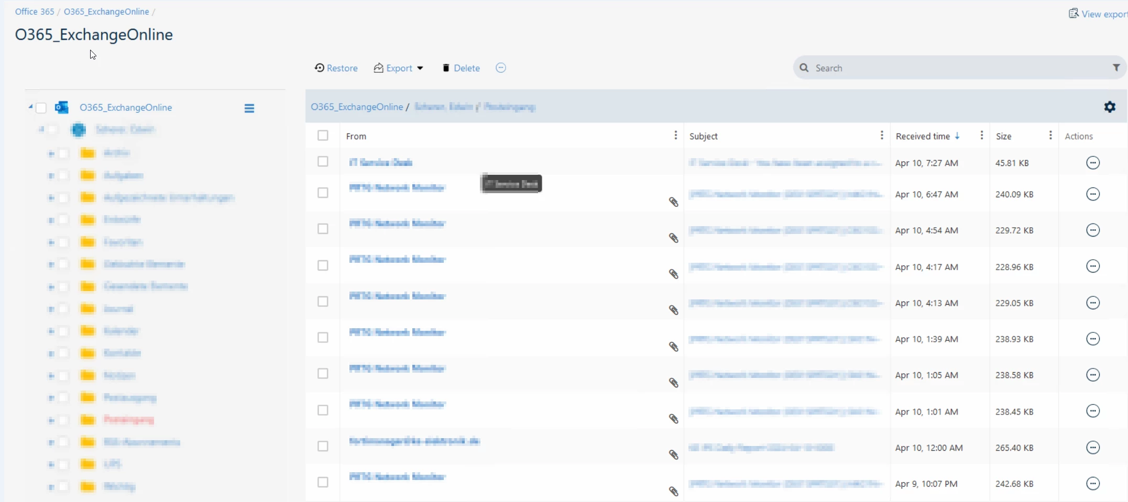Open the filter icon in the search bar
This screenshot has width=1128, height=502.
coord(1116,68)
